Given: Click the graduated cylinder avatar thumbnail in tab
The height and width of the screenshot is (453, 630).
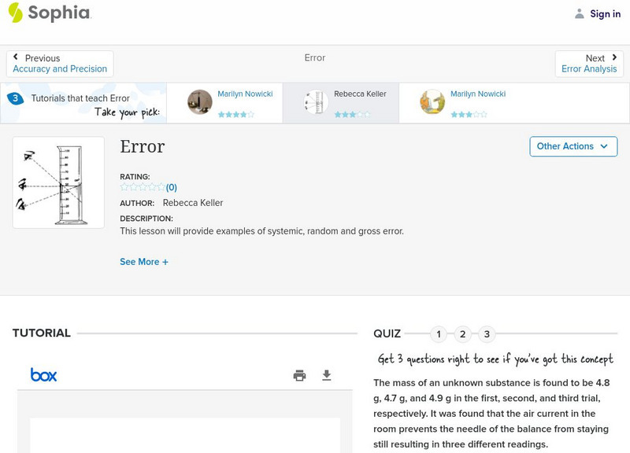Looking at the screenshot, I should pos(317,102).
